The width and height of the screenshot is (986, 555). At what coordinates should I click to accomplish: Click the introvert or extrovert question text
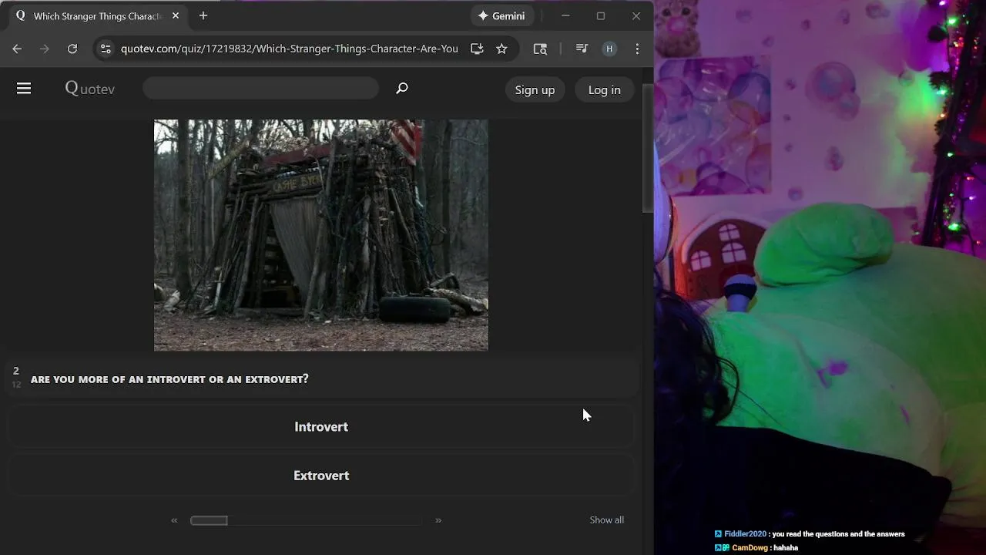point(169,379)
